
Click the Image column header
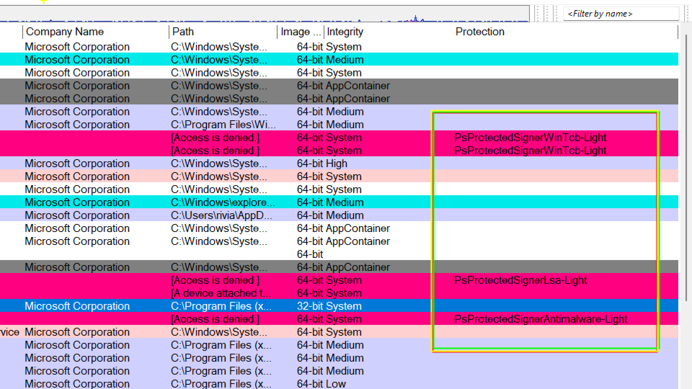point(300,32)
